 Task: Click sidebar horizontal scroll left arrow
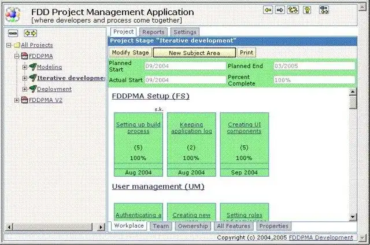tap(9, 227)
